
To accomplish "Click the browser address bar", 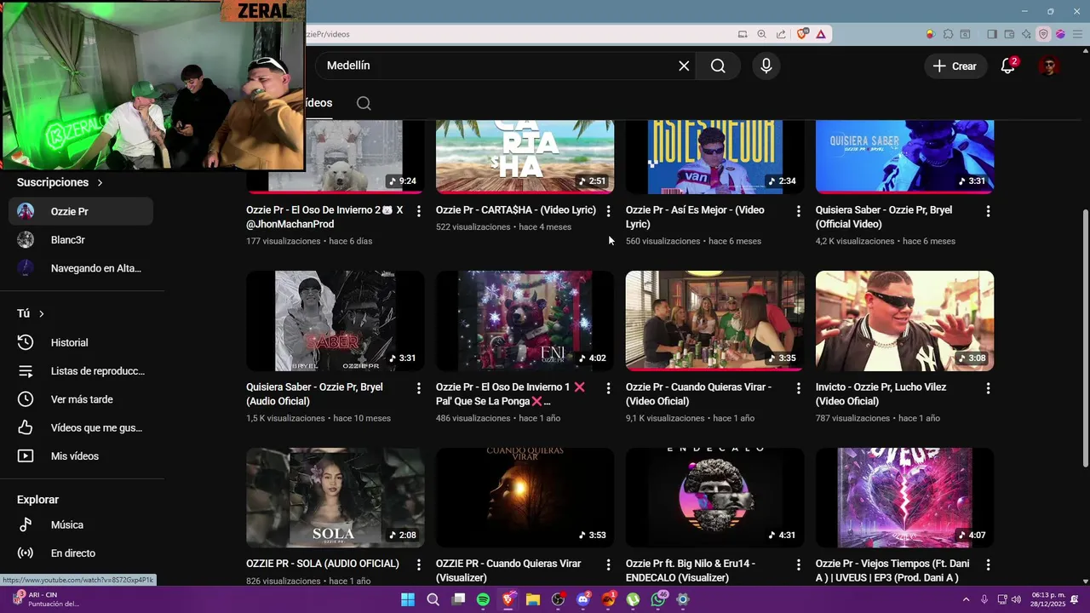I will (x=519, y=34).
